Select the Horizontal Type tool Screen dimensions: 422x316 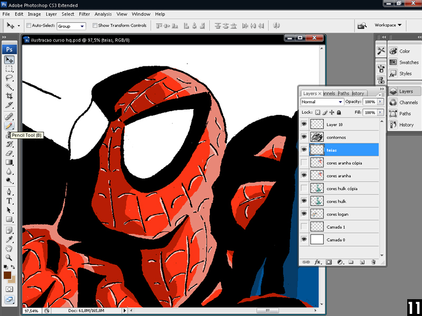pos(9,201)
